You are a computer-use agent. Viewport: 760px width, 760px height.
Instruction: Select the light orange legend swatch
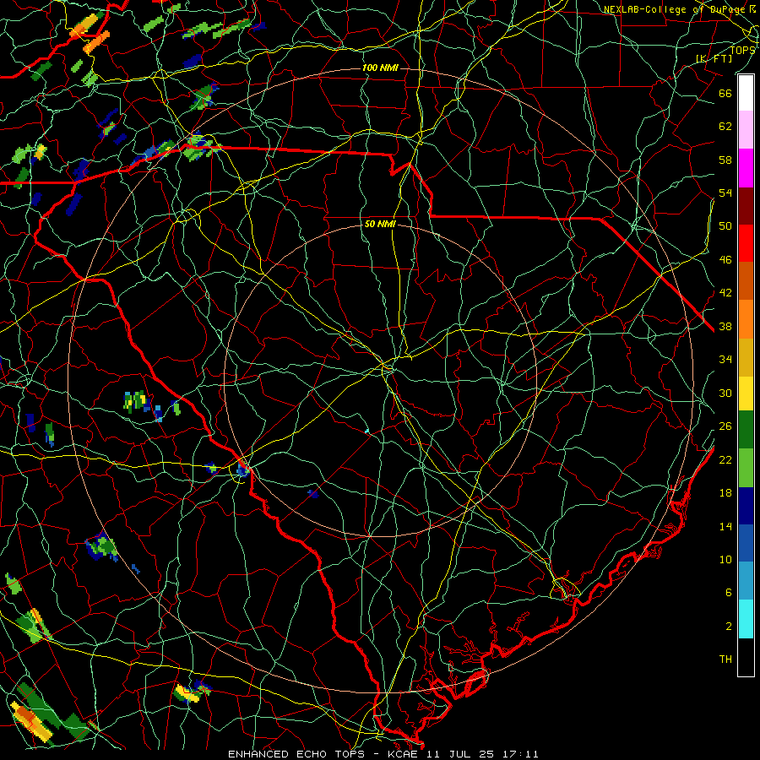746,318
